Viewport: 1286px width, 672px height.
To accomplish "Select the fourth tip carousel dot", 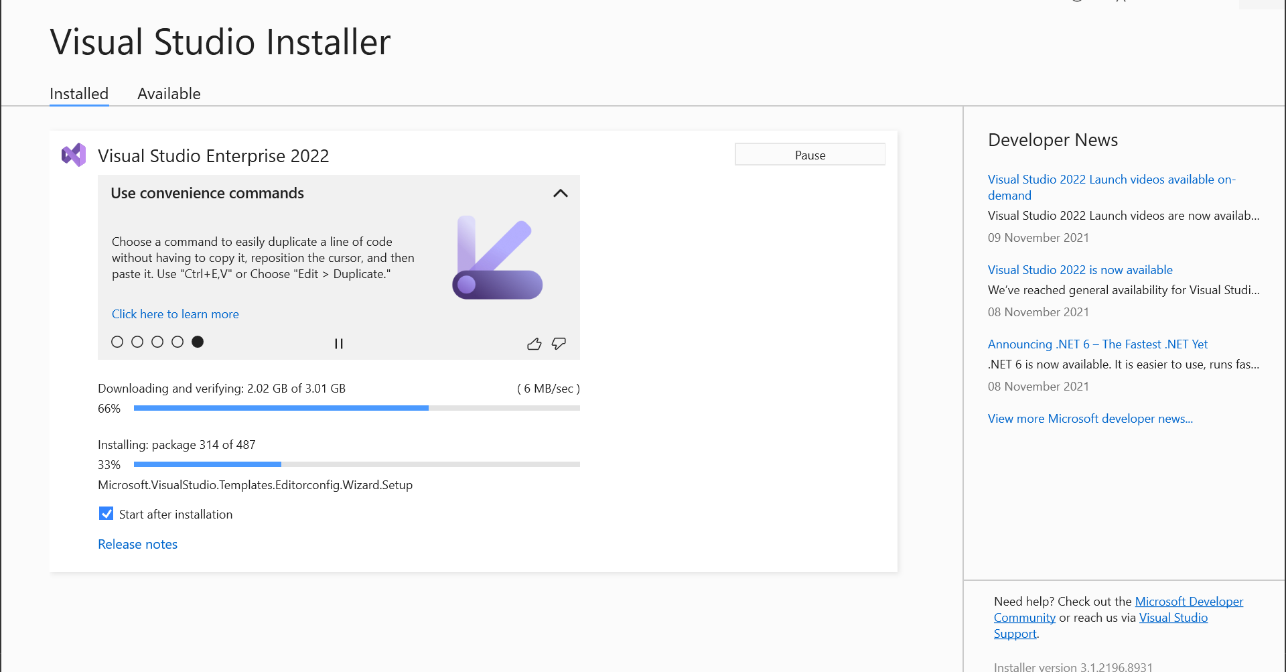I will tap(177, 342).
